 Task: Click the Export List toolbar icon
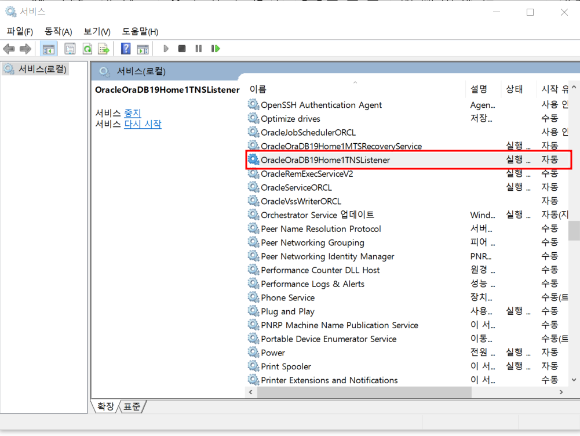coord(104,49)
